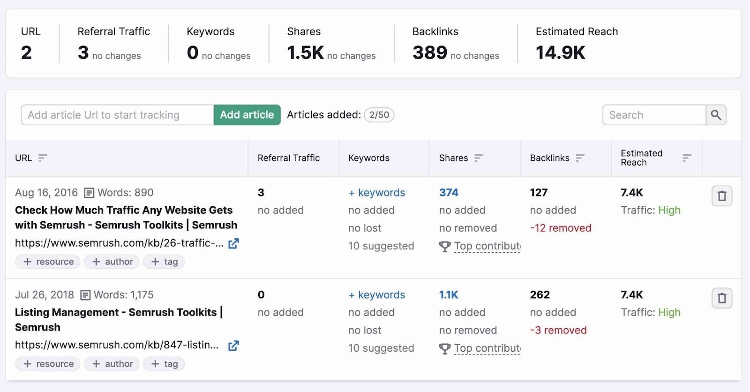The image size is (750, 392).
Task: Click the 389 Backlinks summary value
Action: [x=430, y=53]
